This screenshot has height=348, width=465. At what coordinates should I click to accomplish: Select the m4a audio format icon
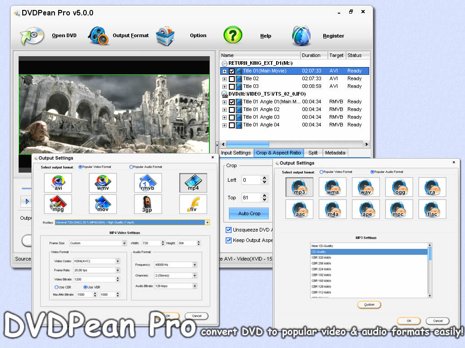[x=332, y=209]
